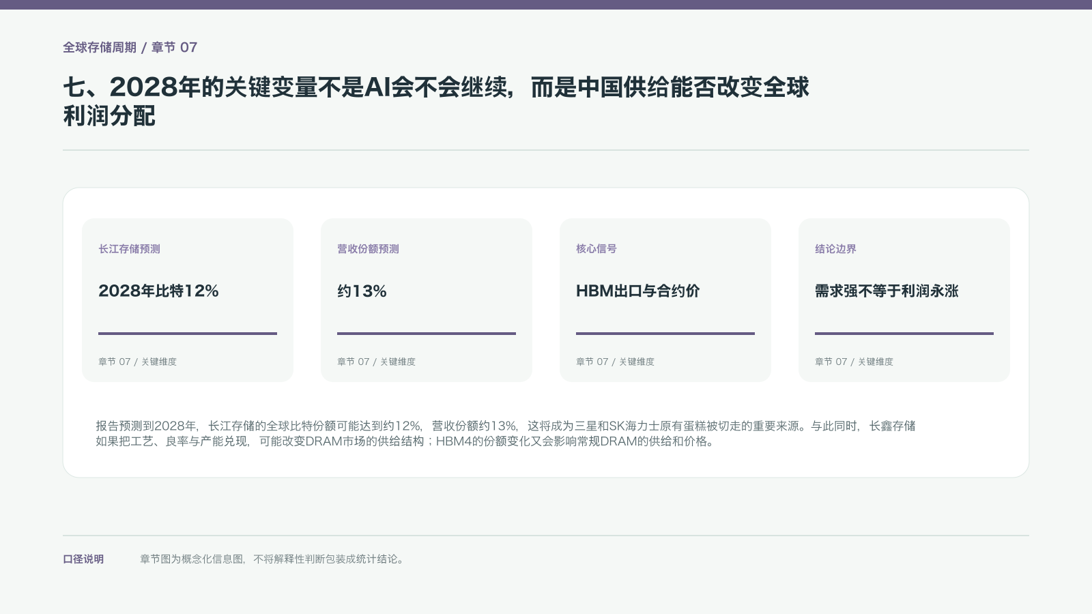Select the value "约13%"
This screenshot has height=614, width=1092.
(362, 291)
